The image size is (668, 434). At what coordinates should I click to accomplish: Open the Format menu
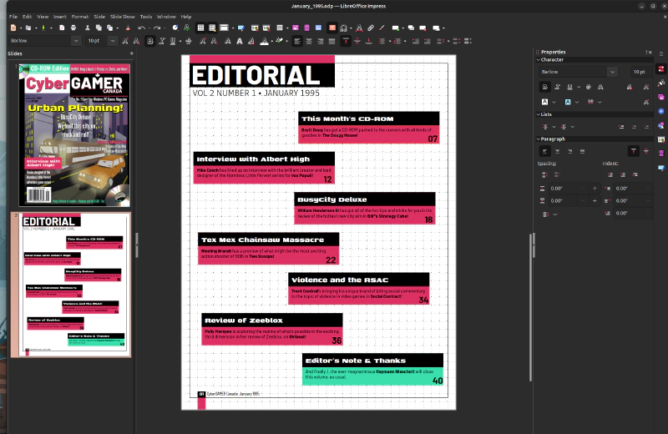(79, 16)
